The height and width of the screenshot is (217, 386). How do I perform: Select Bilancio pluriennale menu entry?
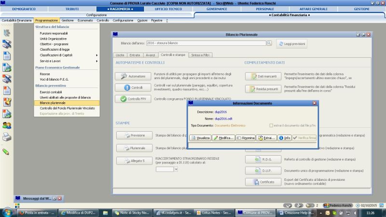(53, 103)
